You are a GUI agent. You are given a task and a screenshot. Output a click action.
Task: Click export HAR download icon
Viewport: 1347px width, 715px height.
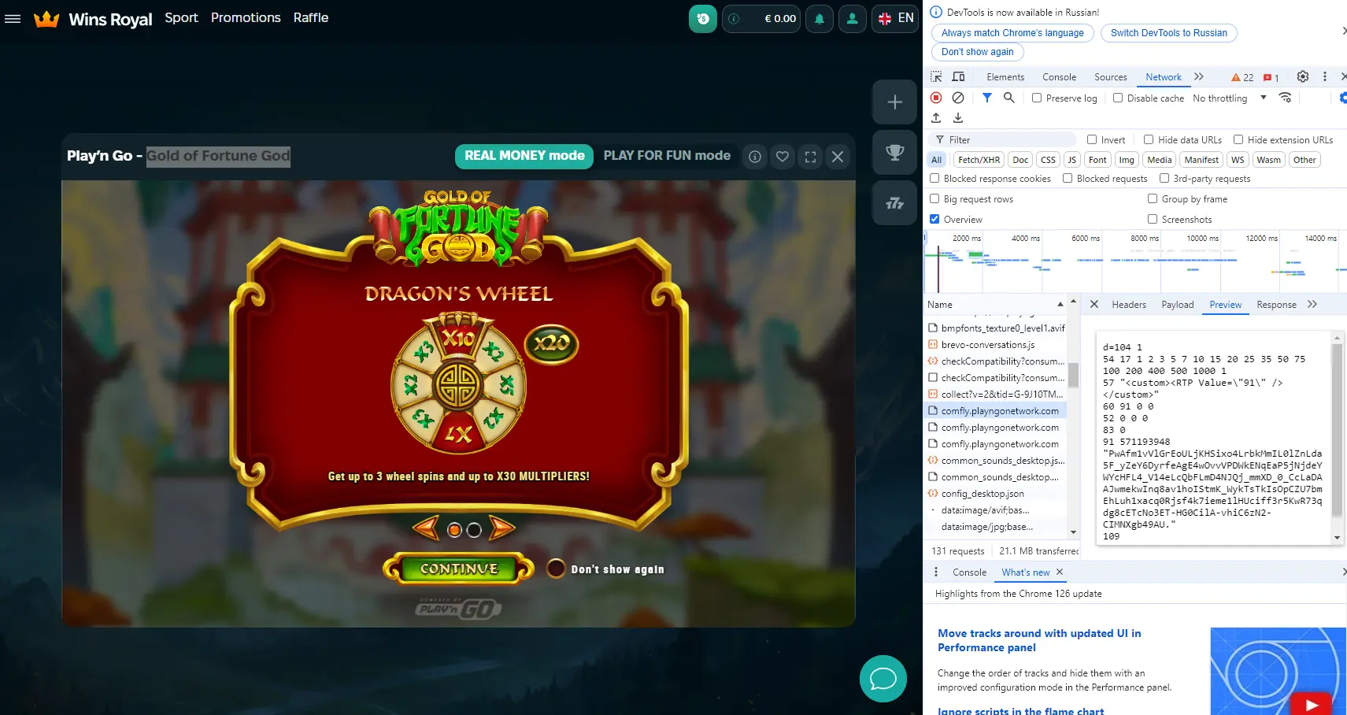click(x=958, y=118)
